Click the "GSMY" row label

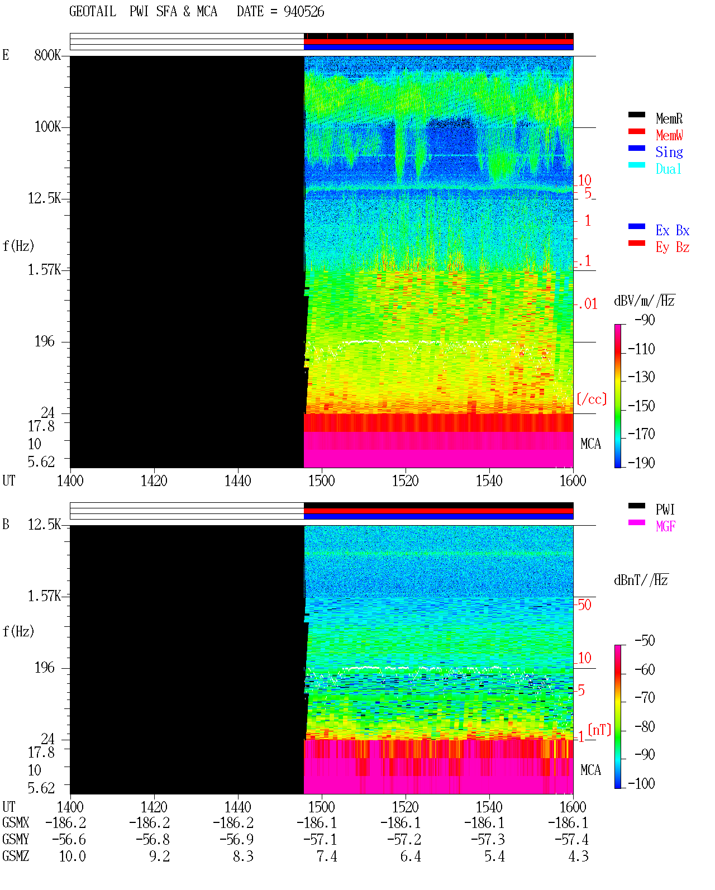click(16, 840)
